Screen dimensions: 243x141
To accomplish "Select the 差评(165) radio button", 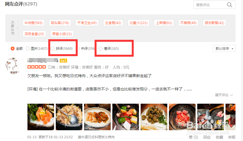I will tap(101, 48).
